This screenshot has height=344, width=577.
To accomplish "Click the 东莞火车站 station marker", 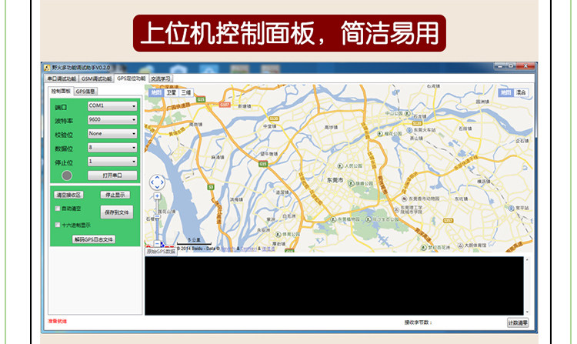I will [409, 130].
